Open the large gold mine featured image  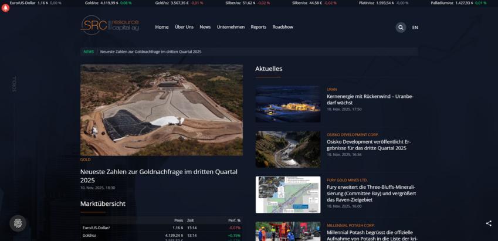click(161, 110)
